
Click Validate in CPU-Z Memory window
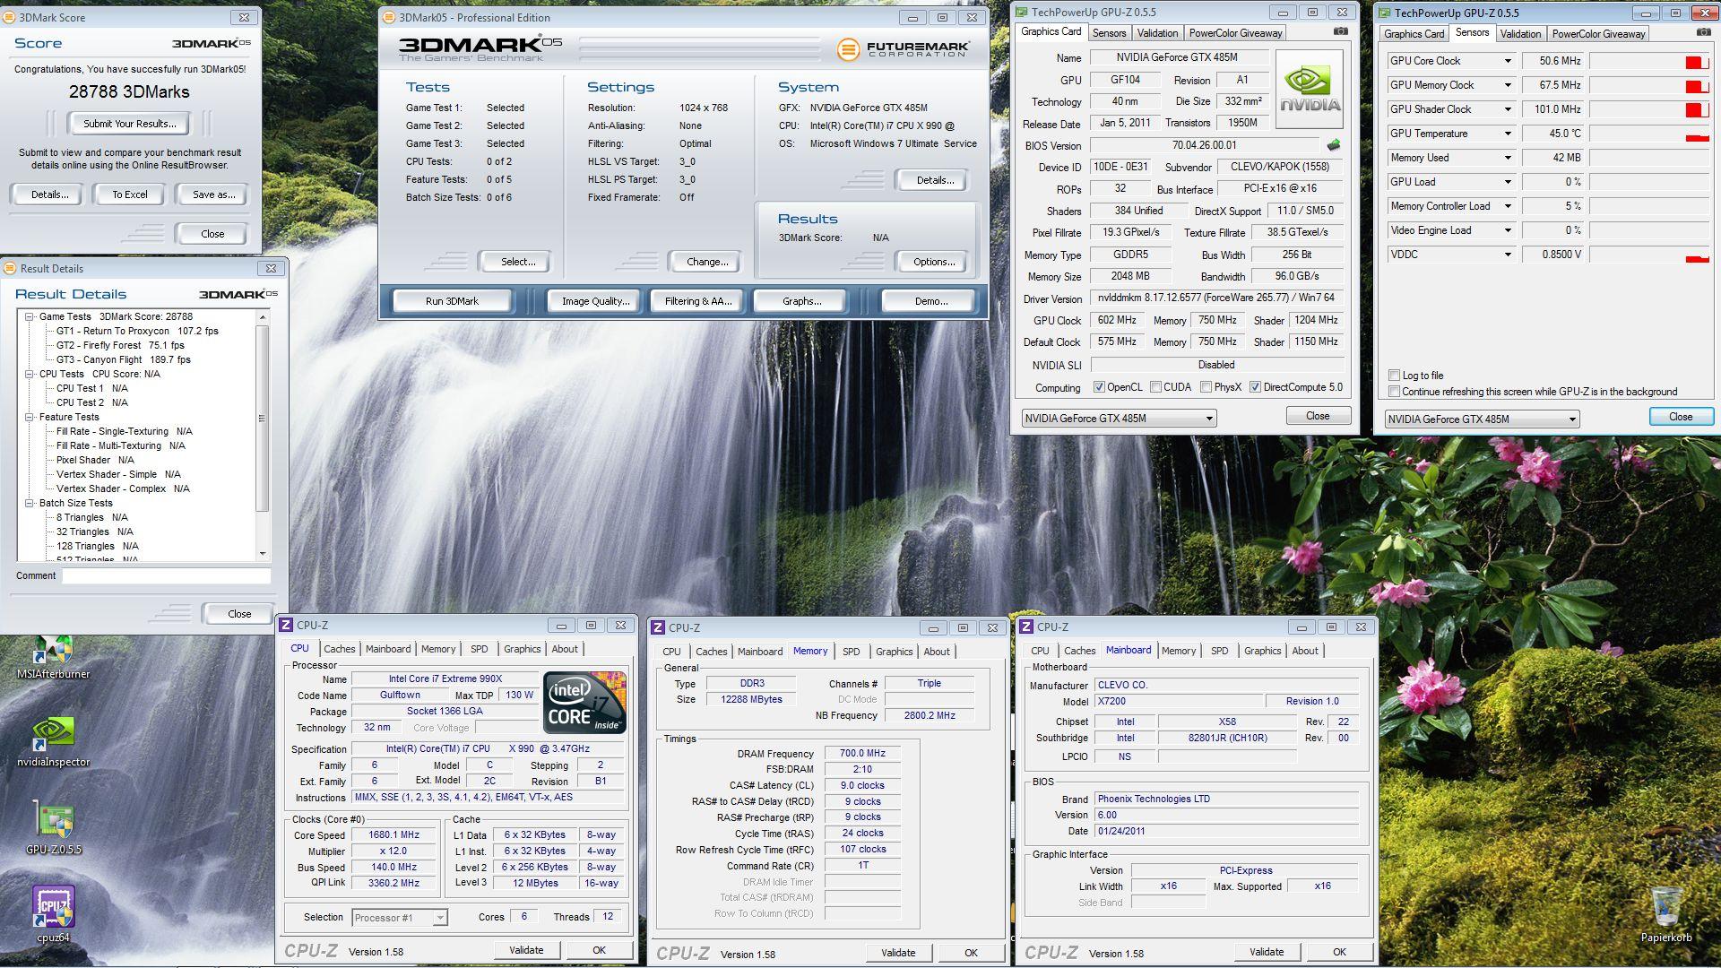pos(898,953)
